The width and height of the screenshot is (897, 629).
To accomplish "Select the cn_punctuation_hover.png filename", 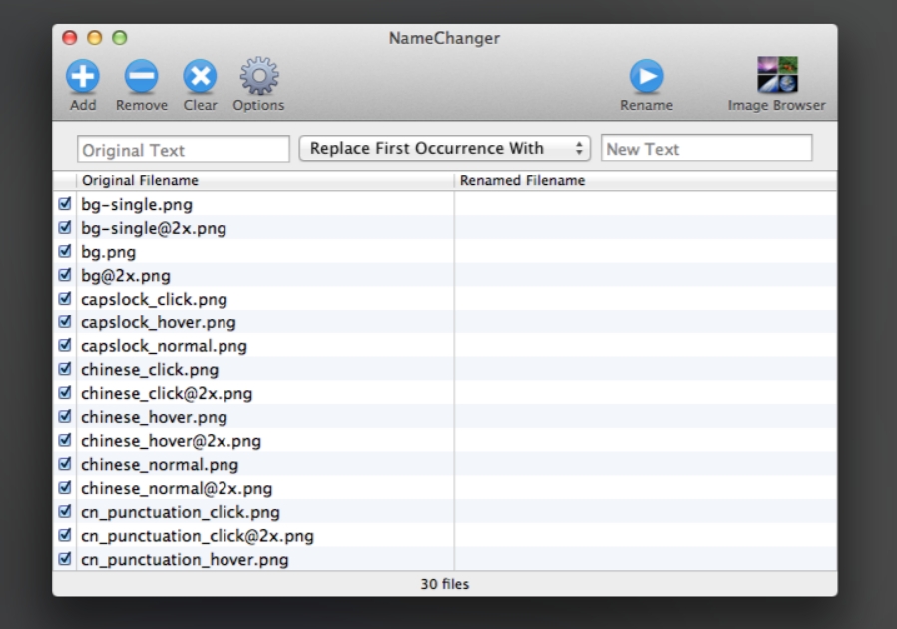I will [185, 560].
